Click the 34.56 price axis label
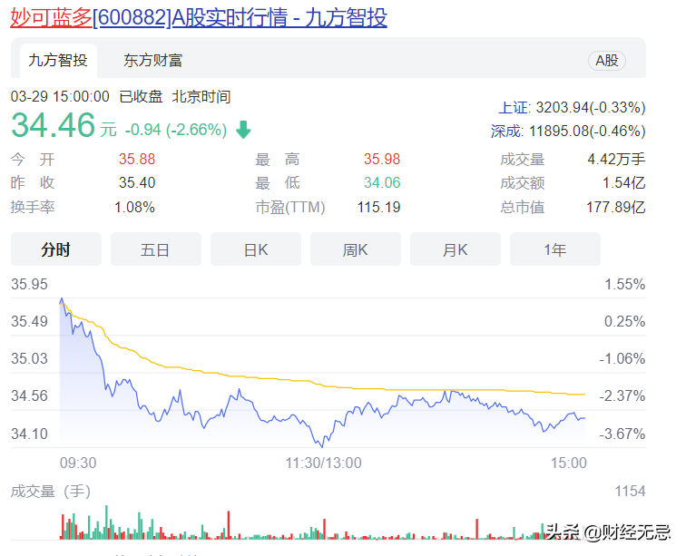The height and width of the screenshot is (556, 686). click(x=29, y=395)
